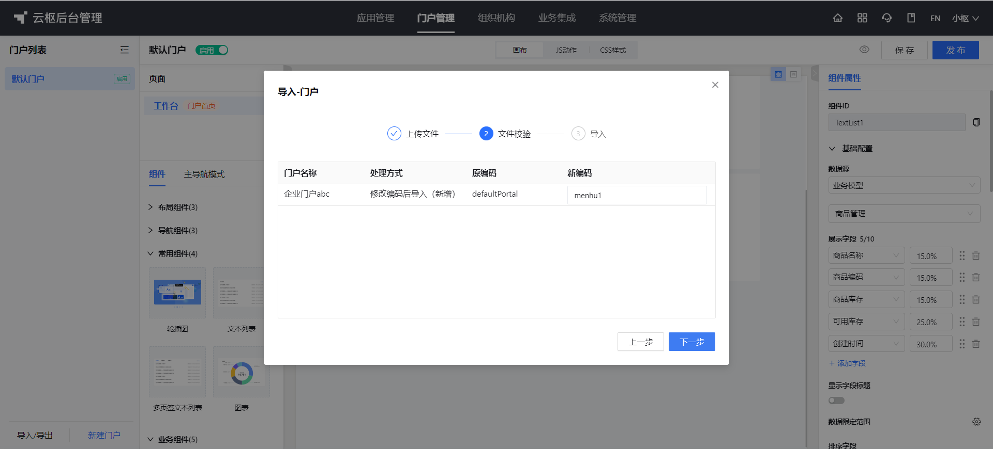Click the drag handle of the 商品编码 row

[x=962, y=277]
